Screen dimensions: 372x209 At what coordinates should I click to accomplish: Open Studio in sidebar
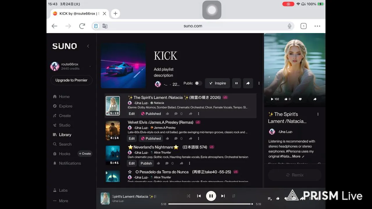62,125
